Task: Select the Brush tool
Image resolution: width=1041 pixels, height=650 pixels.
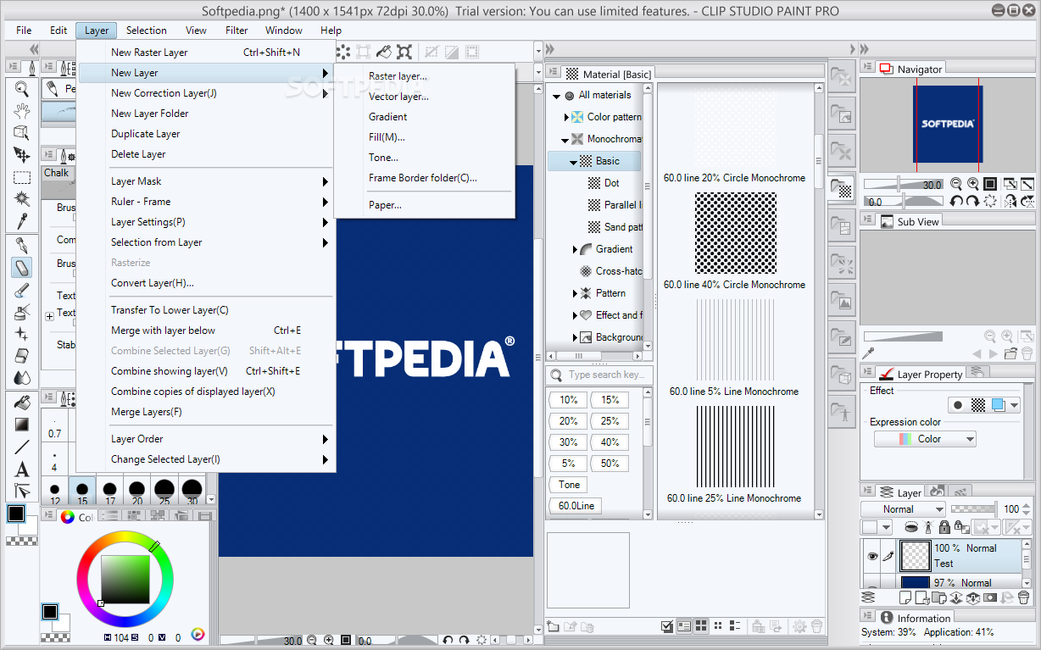Action: tap(22, 291)
